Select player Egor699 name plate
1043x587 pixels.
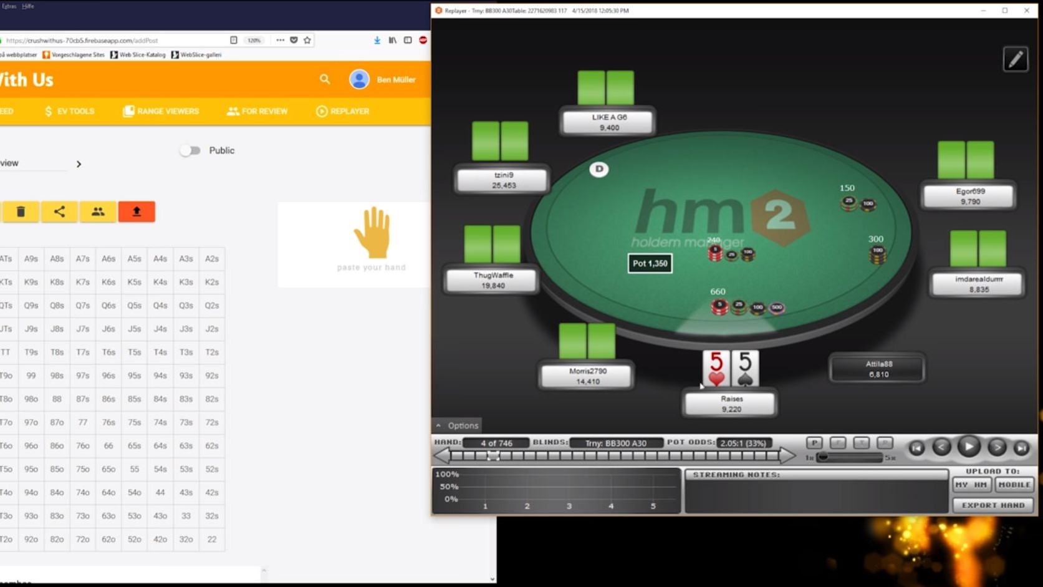pos(969,196)
